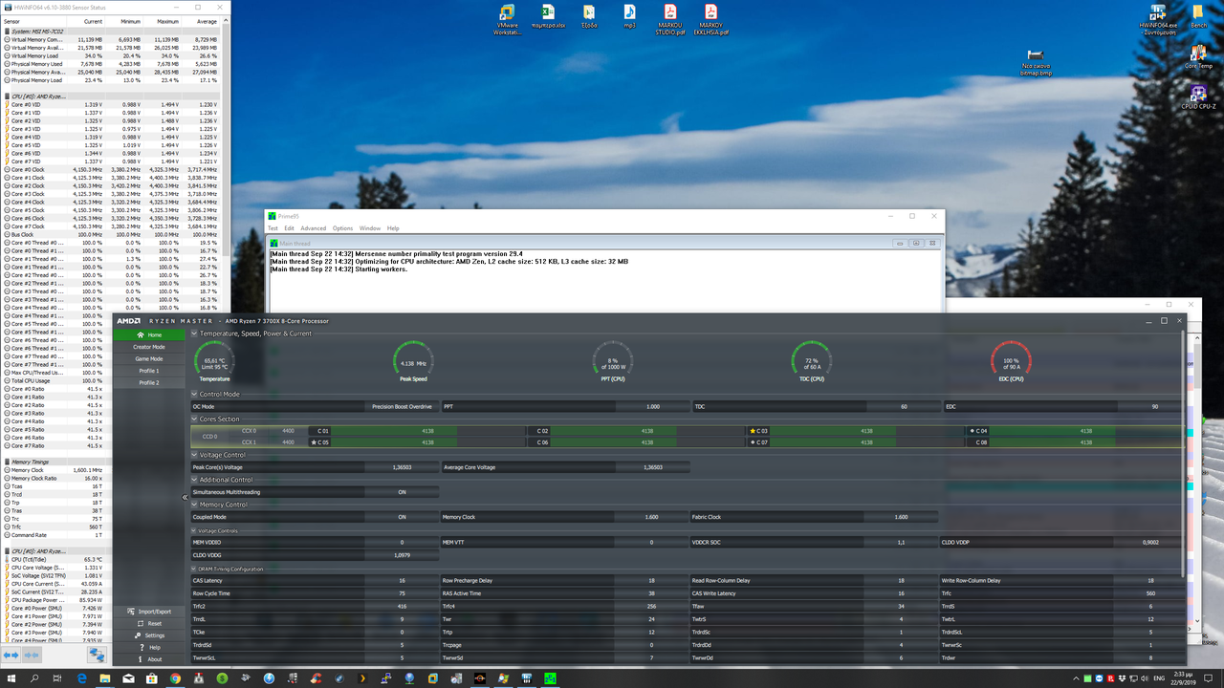Open the taskbar clock and date
The image size is (1224, 688).
tap(1186, 678)
